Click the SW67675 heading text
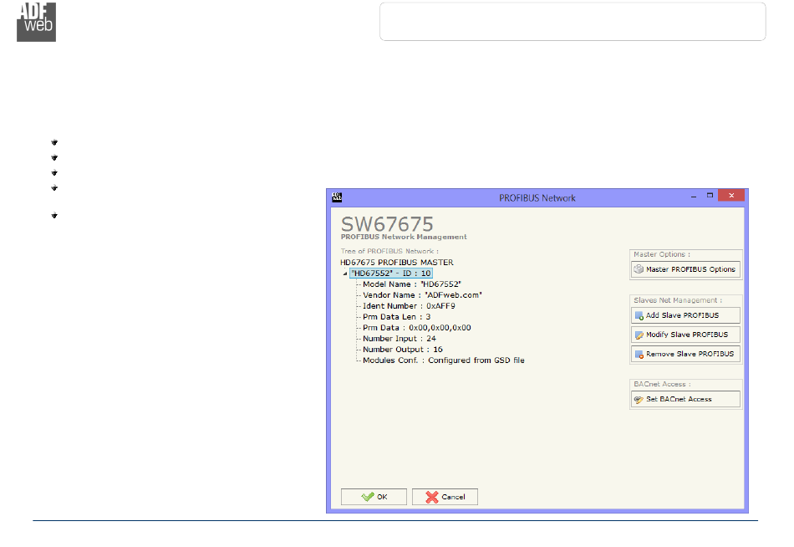794x547 pixels. [x=387, y=224]
